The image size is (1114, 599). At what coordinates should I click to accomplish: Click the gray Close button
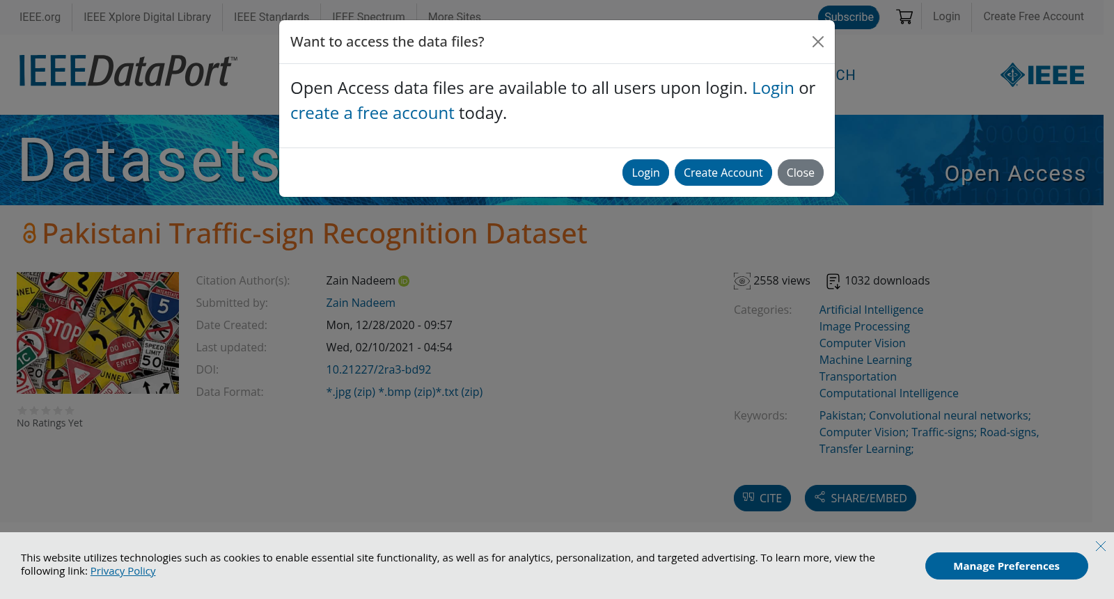coord(800,173)
